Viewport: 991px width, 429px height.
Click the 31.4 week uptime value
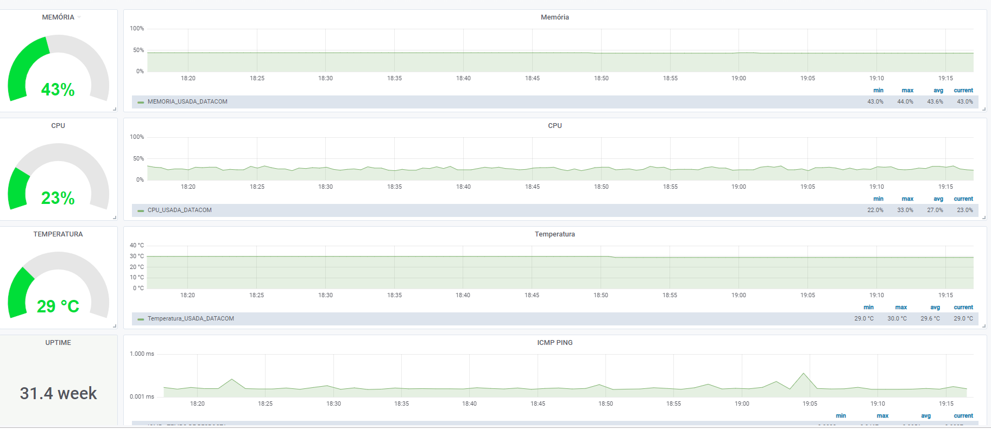(x=58, y=393)
